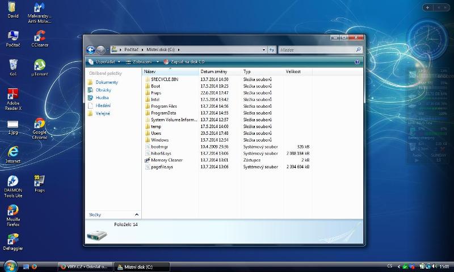Sort files by Datum změny column
This screenshot has height=272, width=454.
pyautogui.click(x=213, y=72)
